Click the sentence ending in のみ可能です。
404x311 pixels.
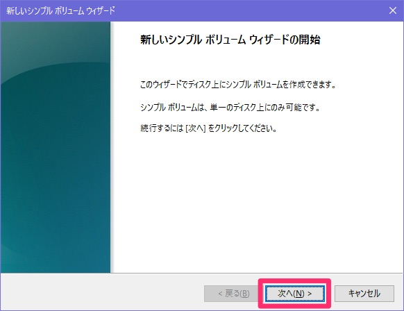tap(230, 107)
